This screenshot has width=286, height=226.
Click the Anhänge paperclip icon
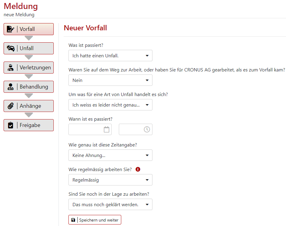[x=11, y=106]
